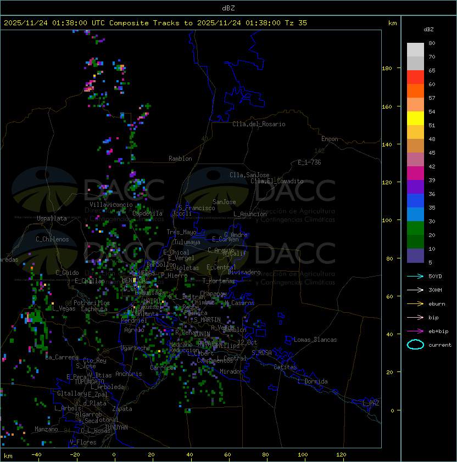Click the dBZ heading above the color scale

428,30
